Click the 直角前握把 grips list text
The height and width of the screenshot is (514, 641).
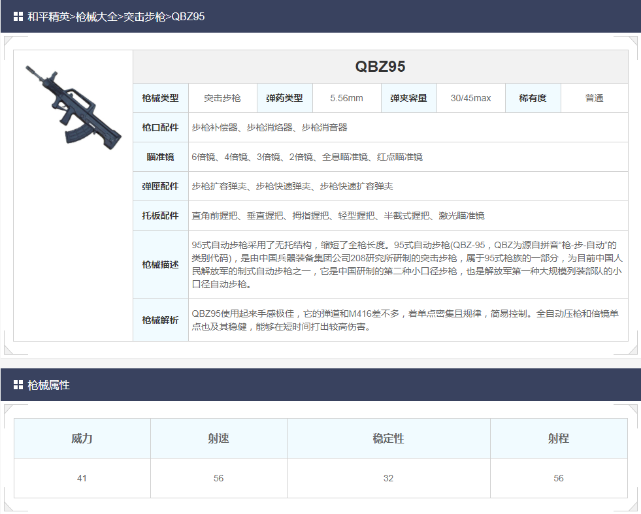[x=338, y=216]
